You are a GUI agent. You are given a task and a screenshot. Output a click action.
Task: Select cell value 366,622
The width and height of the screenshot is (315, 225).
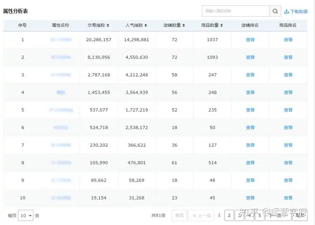click(x=137, y=145)
